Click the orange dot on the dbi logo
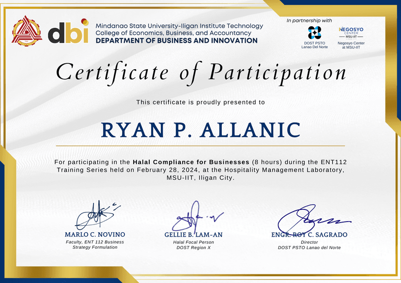 pyautogui.click(x=85, y=21)
